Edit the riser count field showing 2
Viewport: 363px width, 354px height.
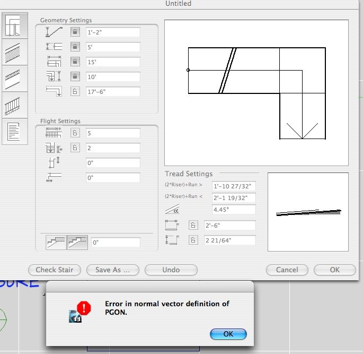click(x=113, y=148)
